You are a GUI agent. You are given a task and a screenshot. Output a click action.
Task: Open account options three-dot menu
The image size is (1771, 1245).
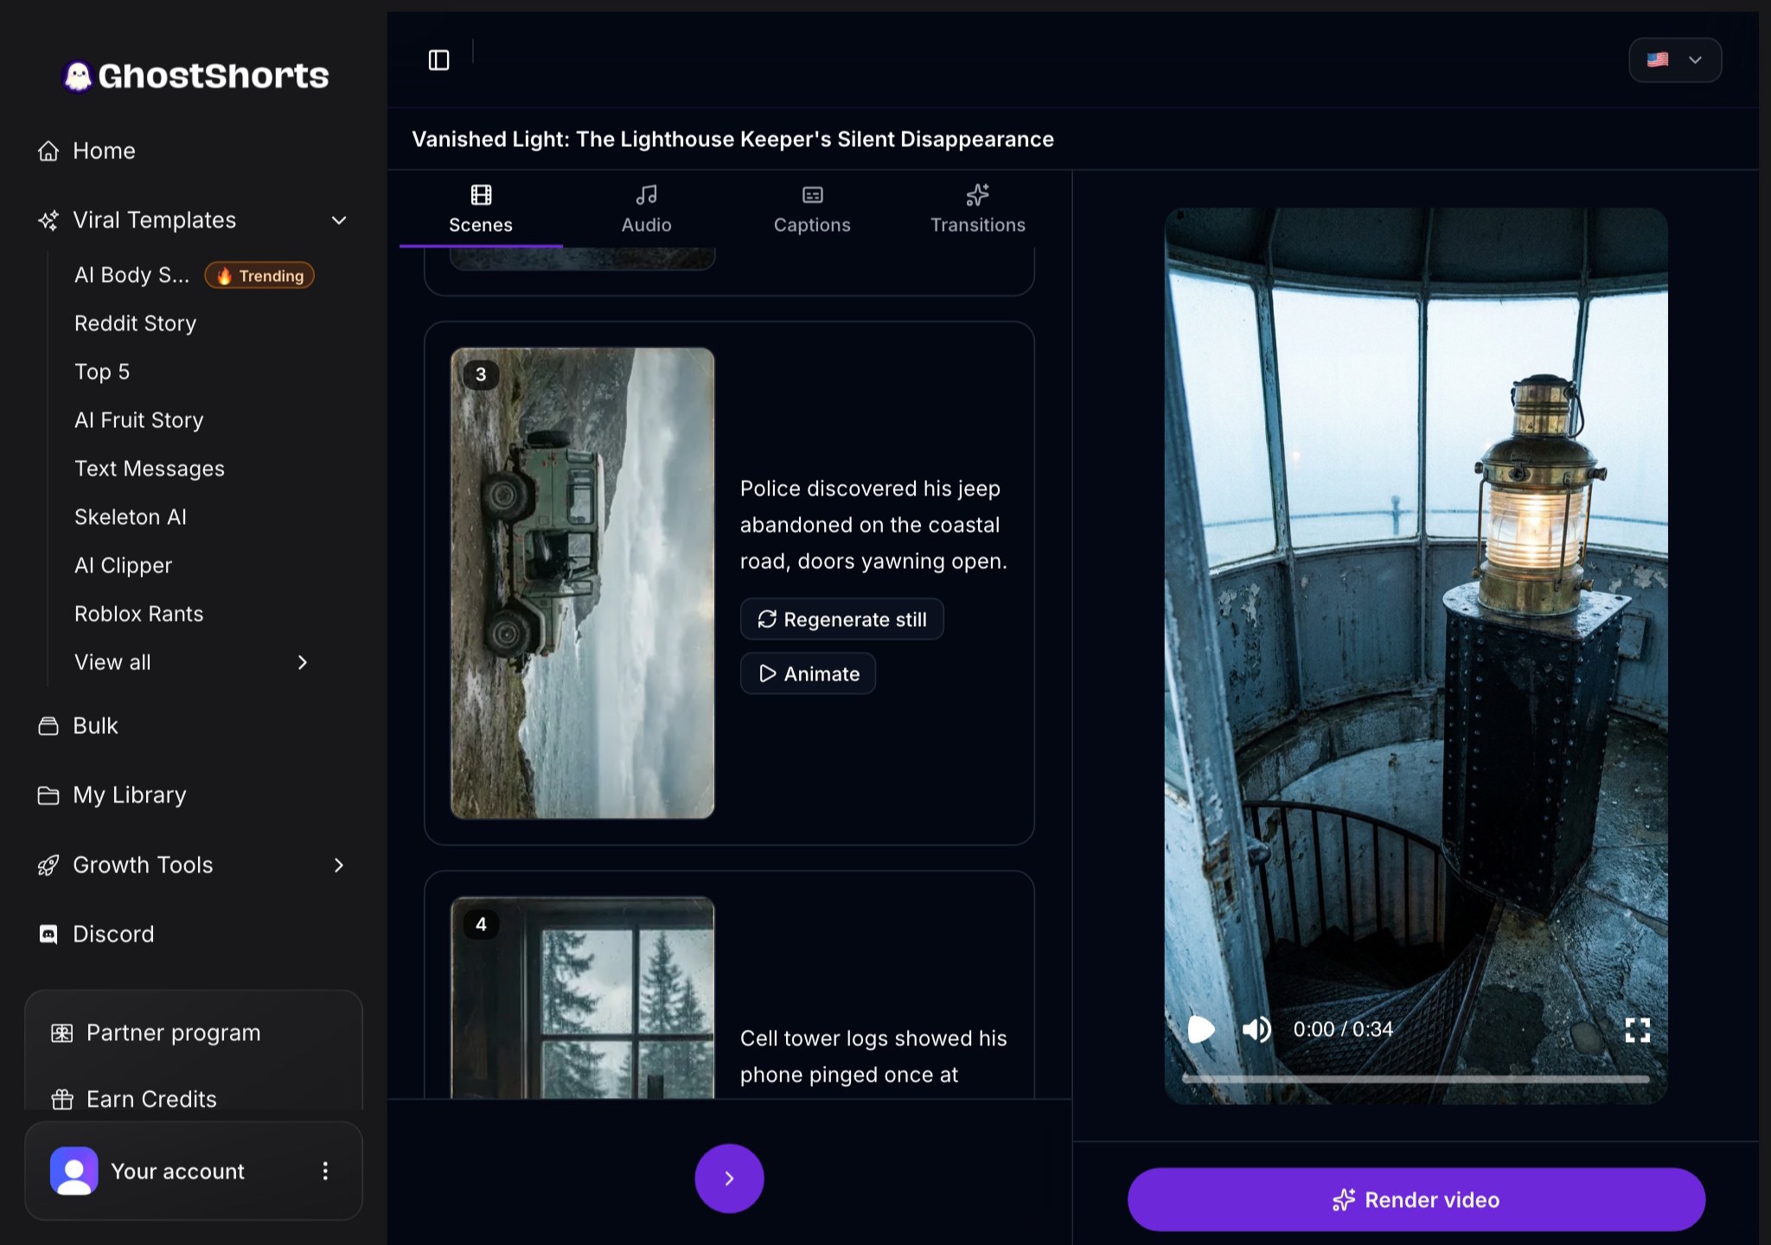coord(325,1171)
